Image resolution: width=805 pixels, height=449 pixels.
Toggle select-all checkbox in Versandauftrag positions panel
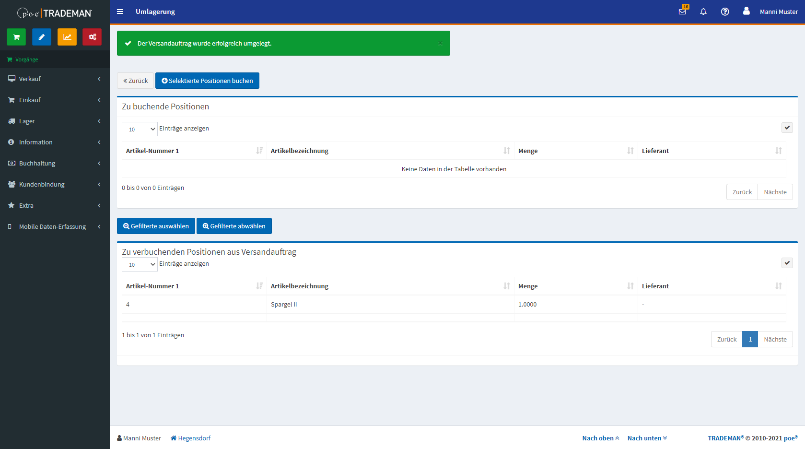[x=787, y=263]
